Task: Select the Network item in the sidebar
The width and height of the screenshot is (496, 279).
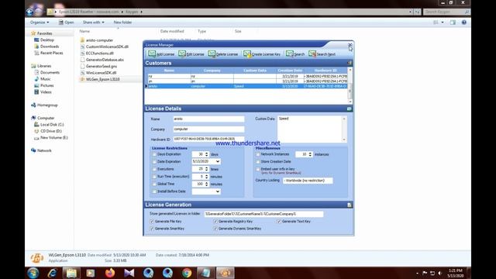Action: pos(41,150)
